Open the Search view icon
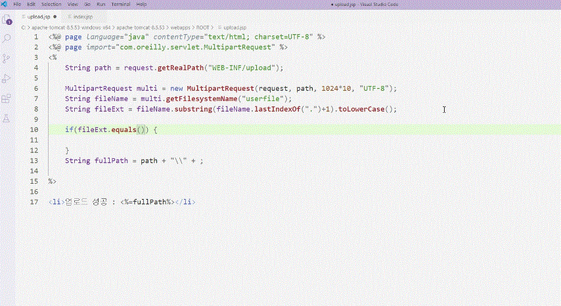 point(7,39)
